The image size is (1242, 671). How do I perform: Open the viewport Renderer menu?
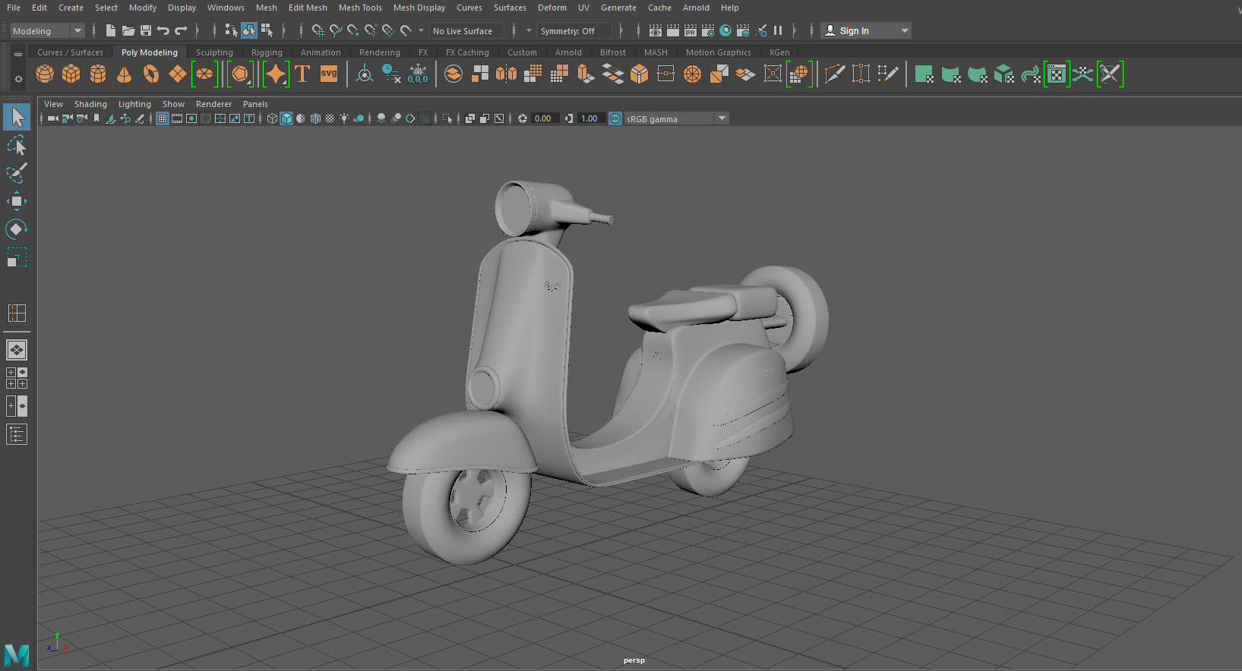coord(213,104)
